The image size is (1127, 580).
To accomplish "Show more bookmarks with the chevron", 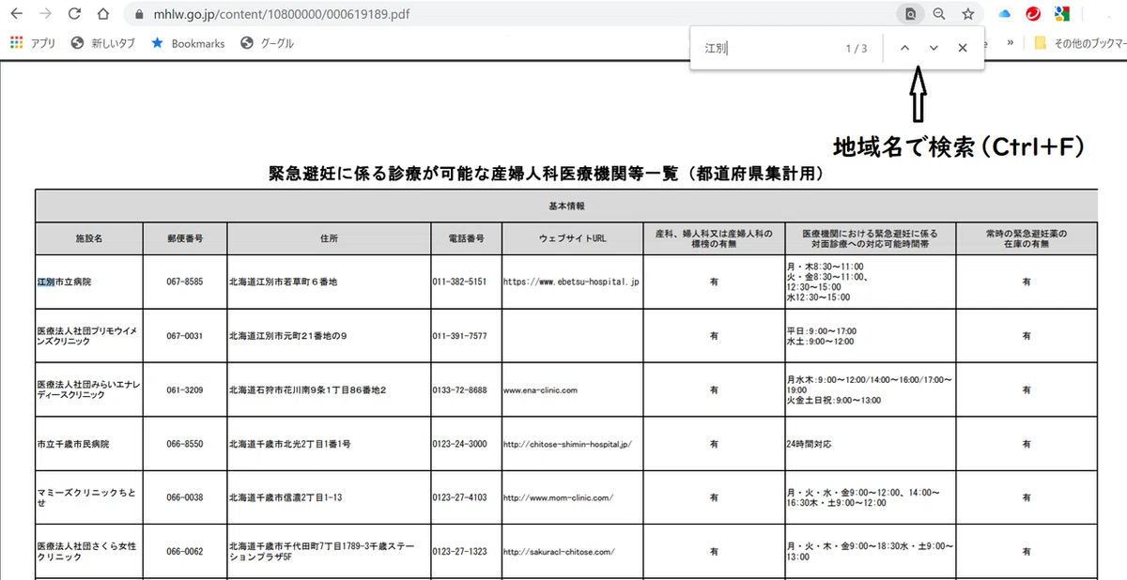I will coord(1011,43).
